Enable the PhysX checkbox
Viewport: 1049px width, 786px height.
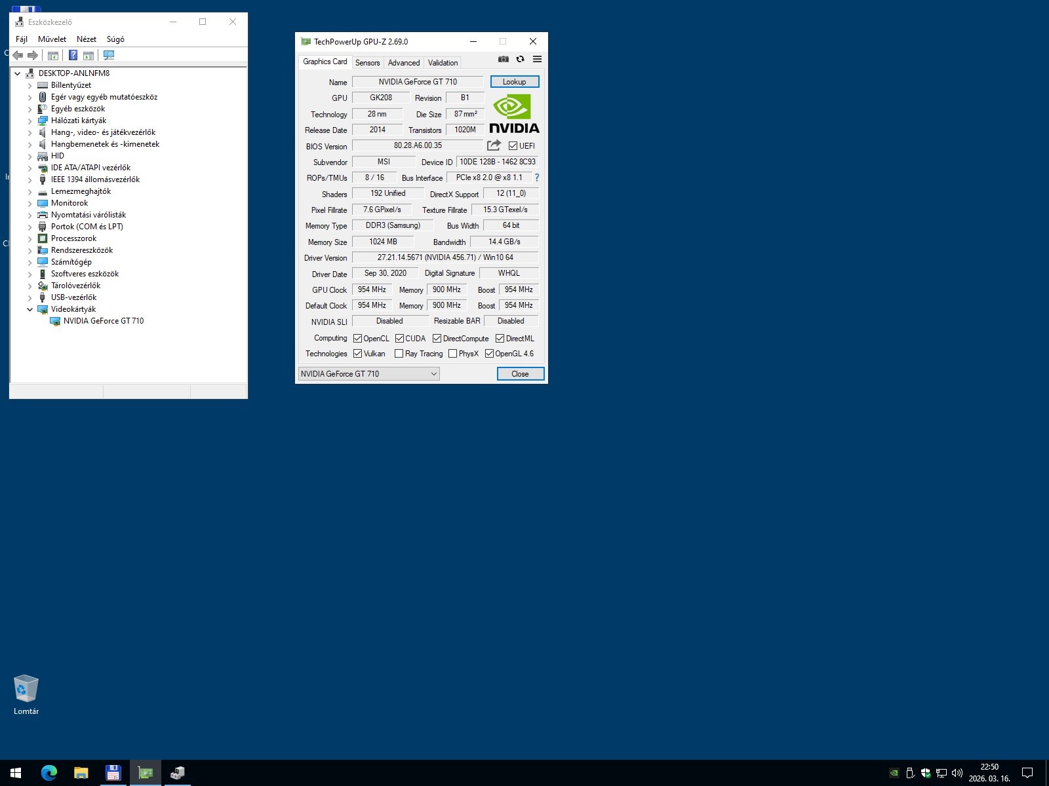coord(452,354)
